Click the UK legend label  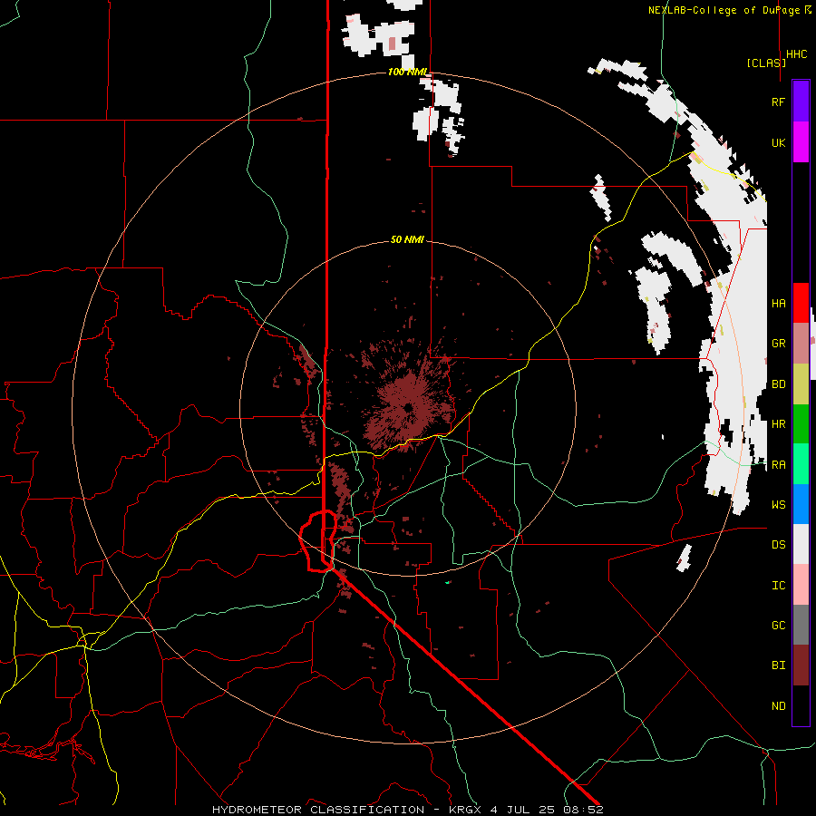[778, 142]
